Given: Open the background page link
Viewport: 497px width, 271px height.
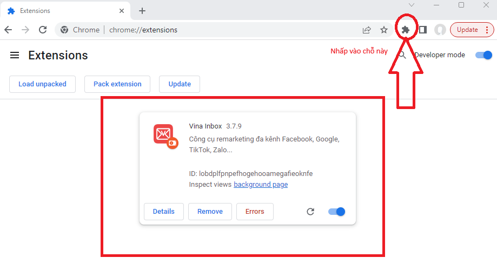Looking at the screenshot, I should [261, 185].
